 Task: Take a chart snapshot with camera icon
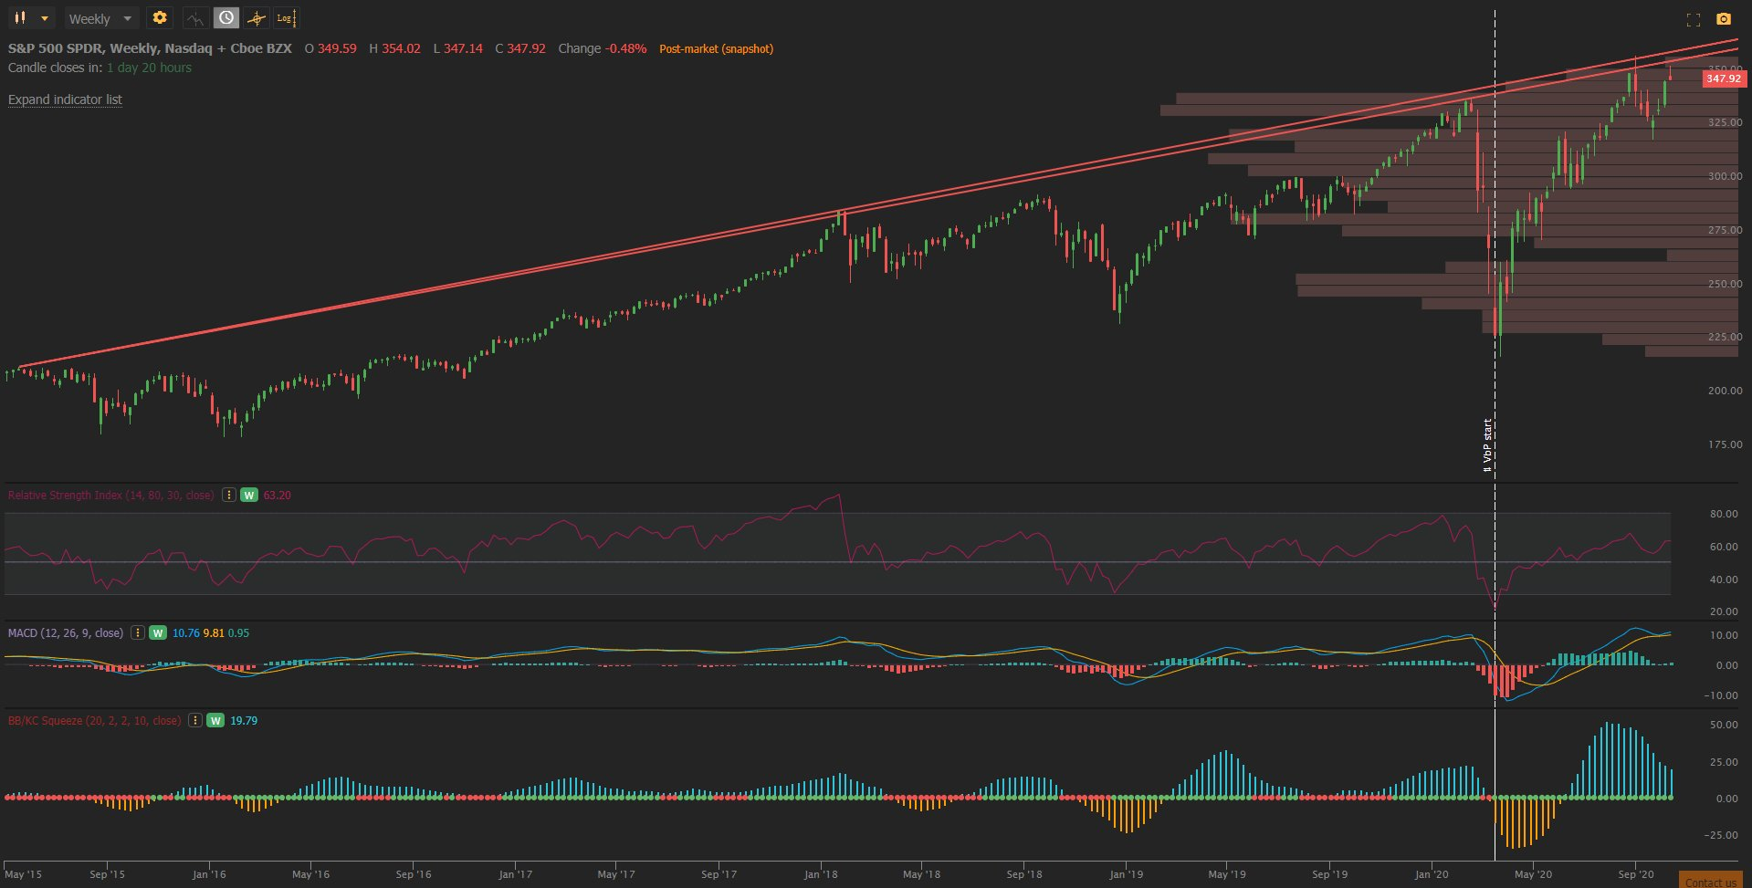(x=1724, y=19)
